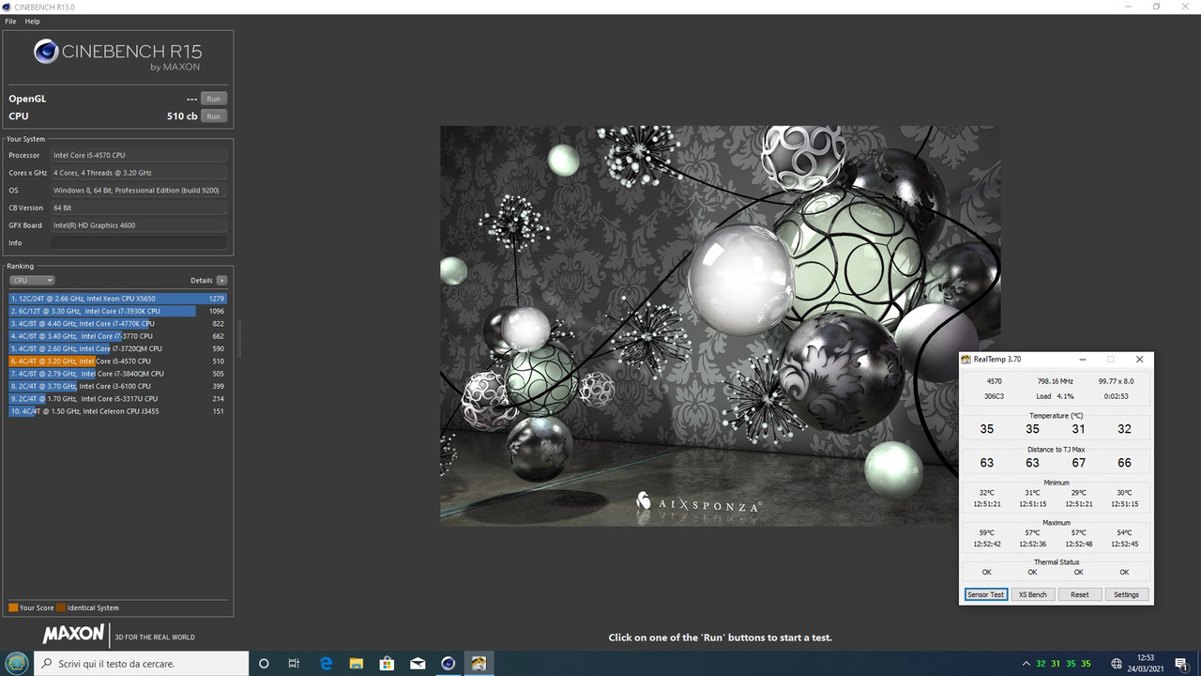Run the CPU benchmark

(214, 116)
